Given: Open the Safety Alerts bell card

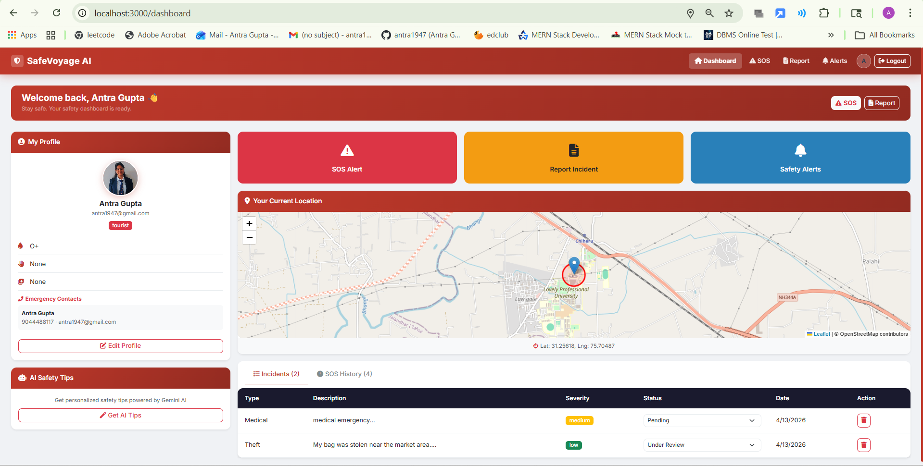Looking at the screenshot, I should pyautogui.click(x=800, y=158).
